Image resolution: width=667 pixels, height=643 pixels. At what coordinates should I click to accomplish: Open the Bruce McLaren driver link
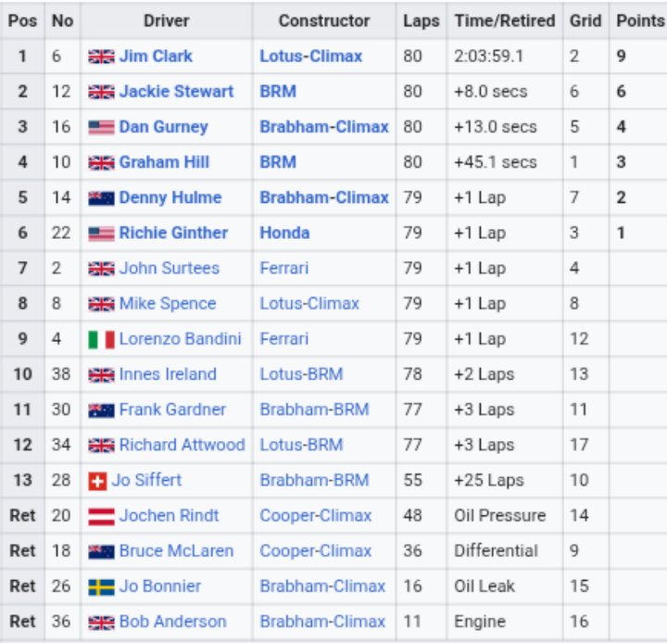(177, 550)
